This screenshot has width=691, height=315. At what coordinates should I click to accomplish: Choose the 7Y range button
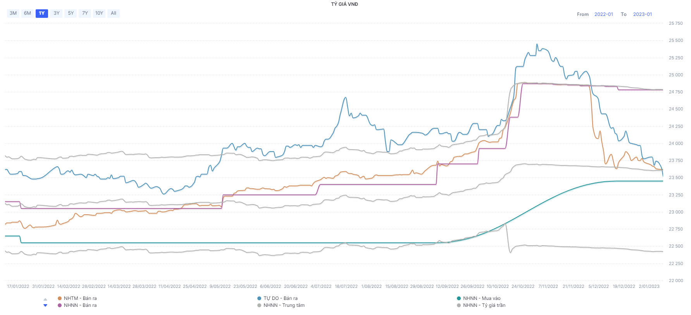point(85,13)
